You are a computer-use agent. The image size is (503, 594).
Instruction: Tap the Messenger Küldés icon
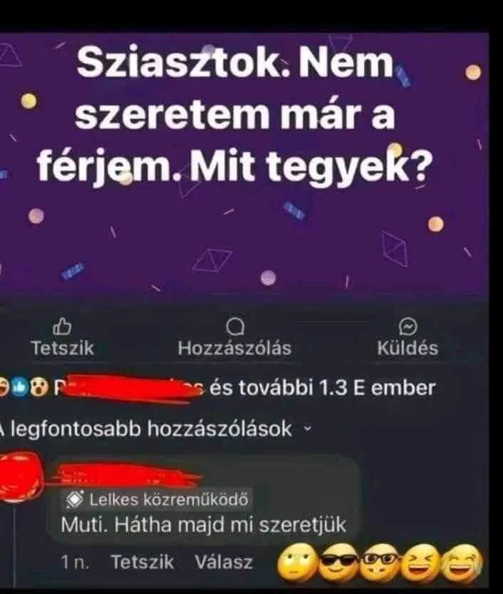408,327
